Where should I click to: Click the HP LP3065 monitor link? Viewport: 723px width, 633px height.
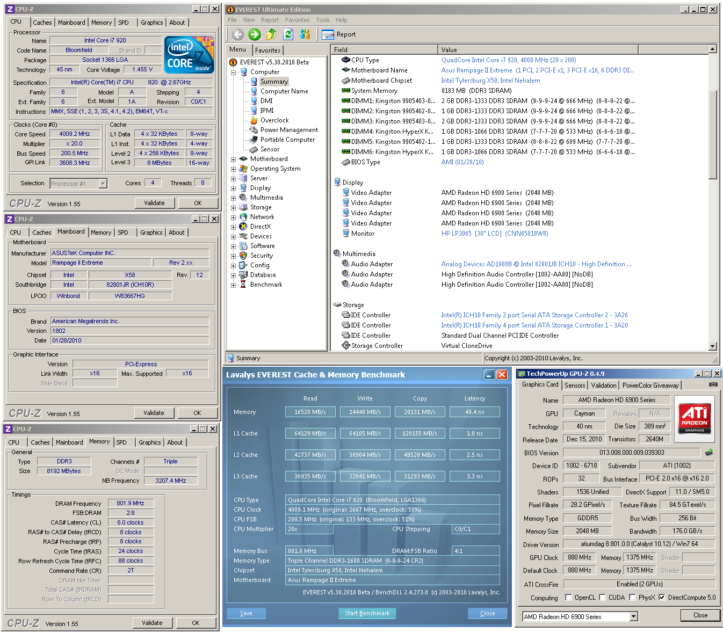[495, 234]
